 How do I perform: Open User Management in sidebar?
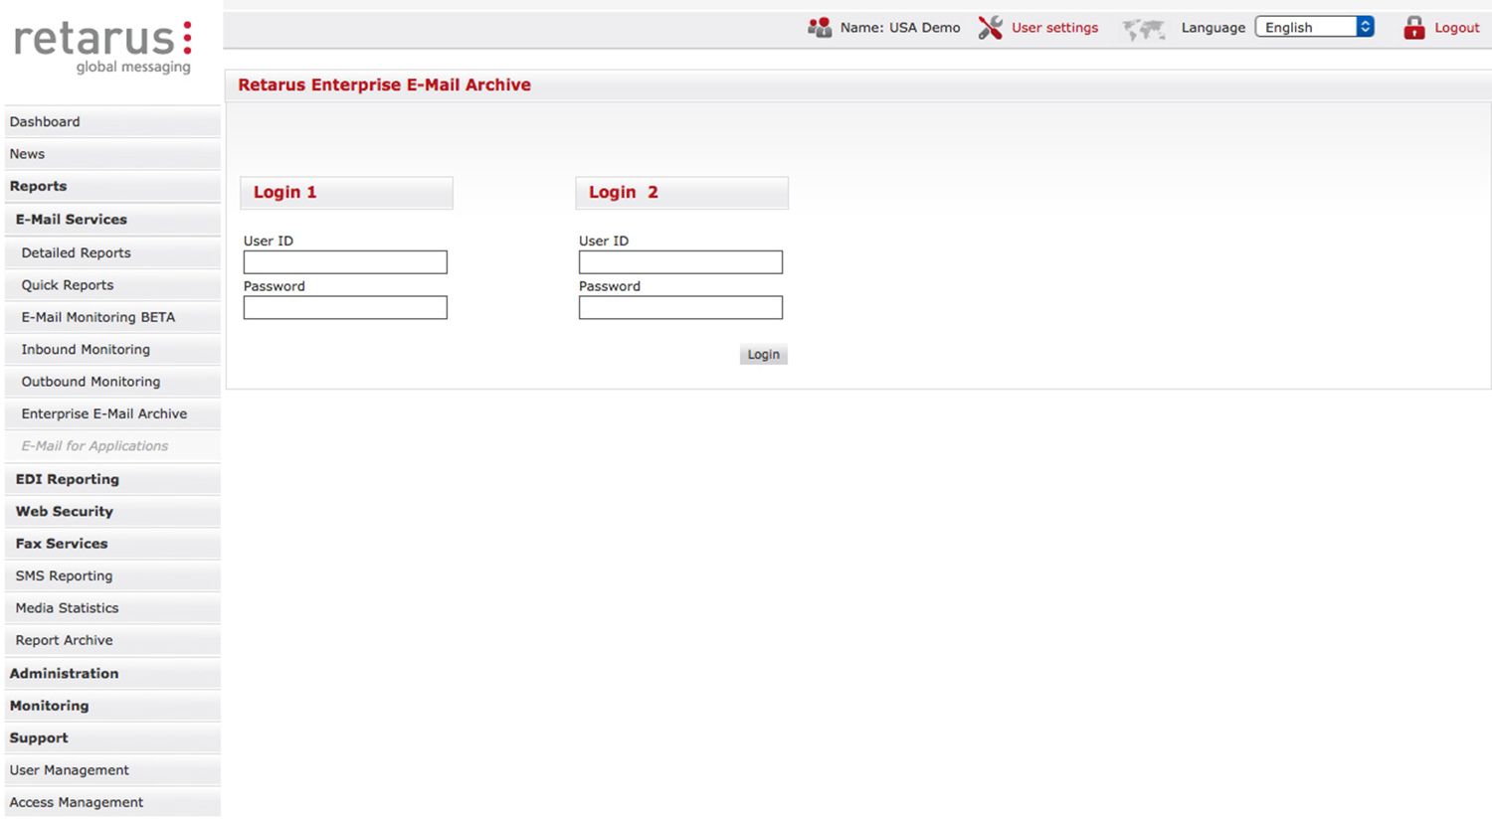coord(112,770)
